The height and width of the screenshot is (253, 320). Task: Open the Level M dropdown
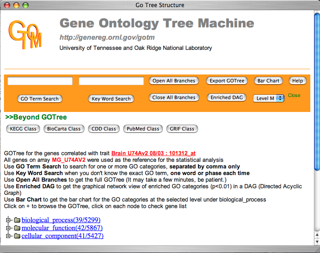[x=269, y=98]
